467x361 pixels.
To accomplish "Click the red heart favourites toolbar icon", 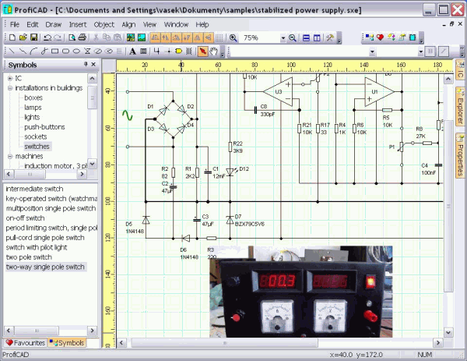I will [380, 37].
